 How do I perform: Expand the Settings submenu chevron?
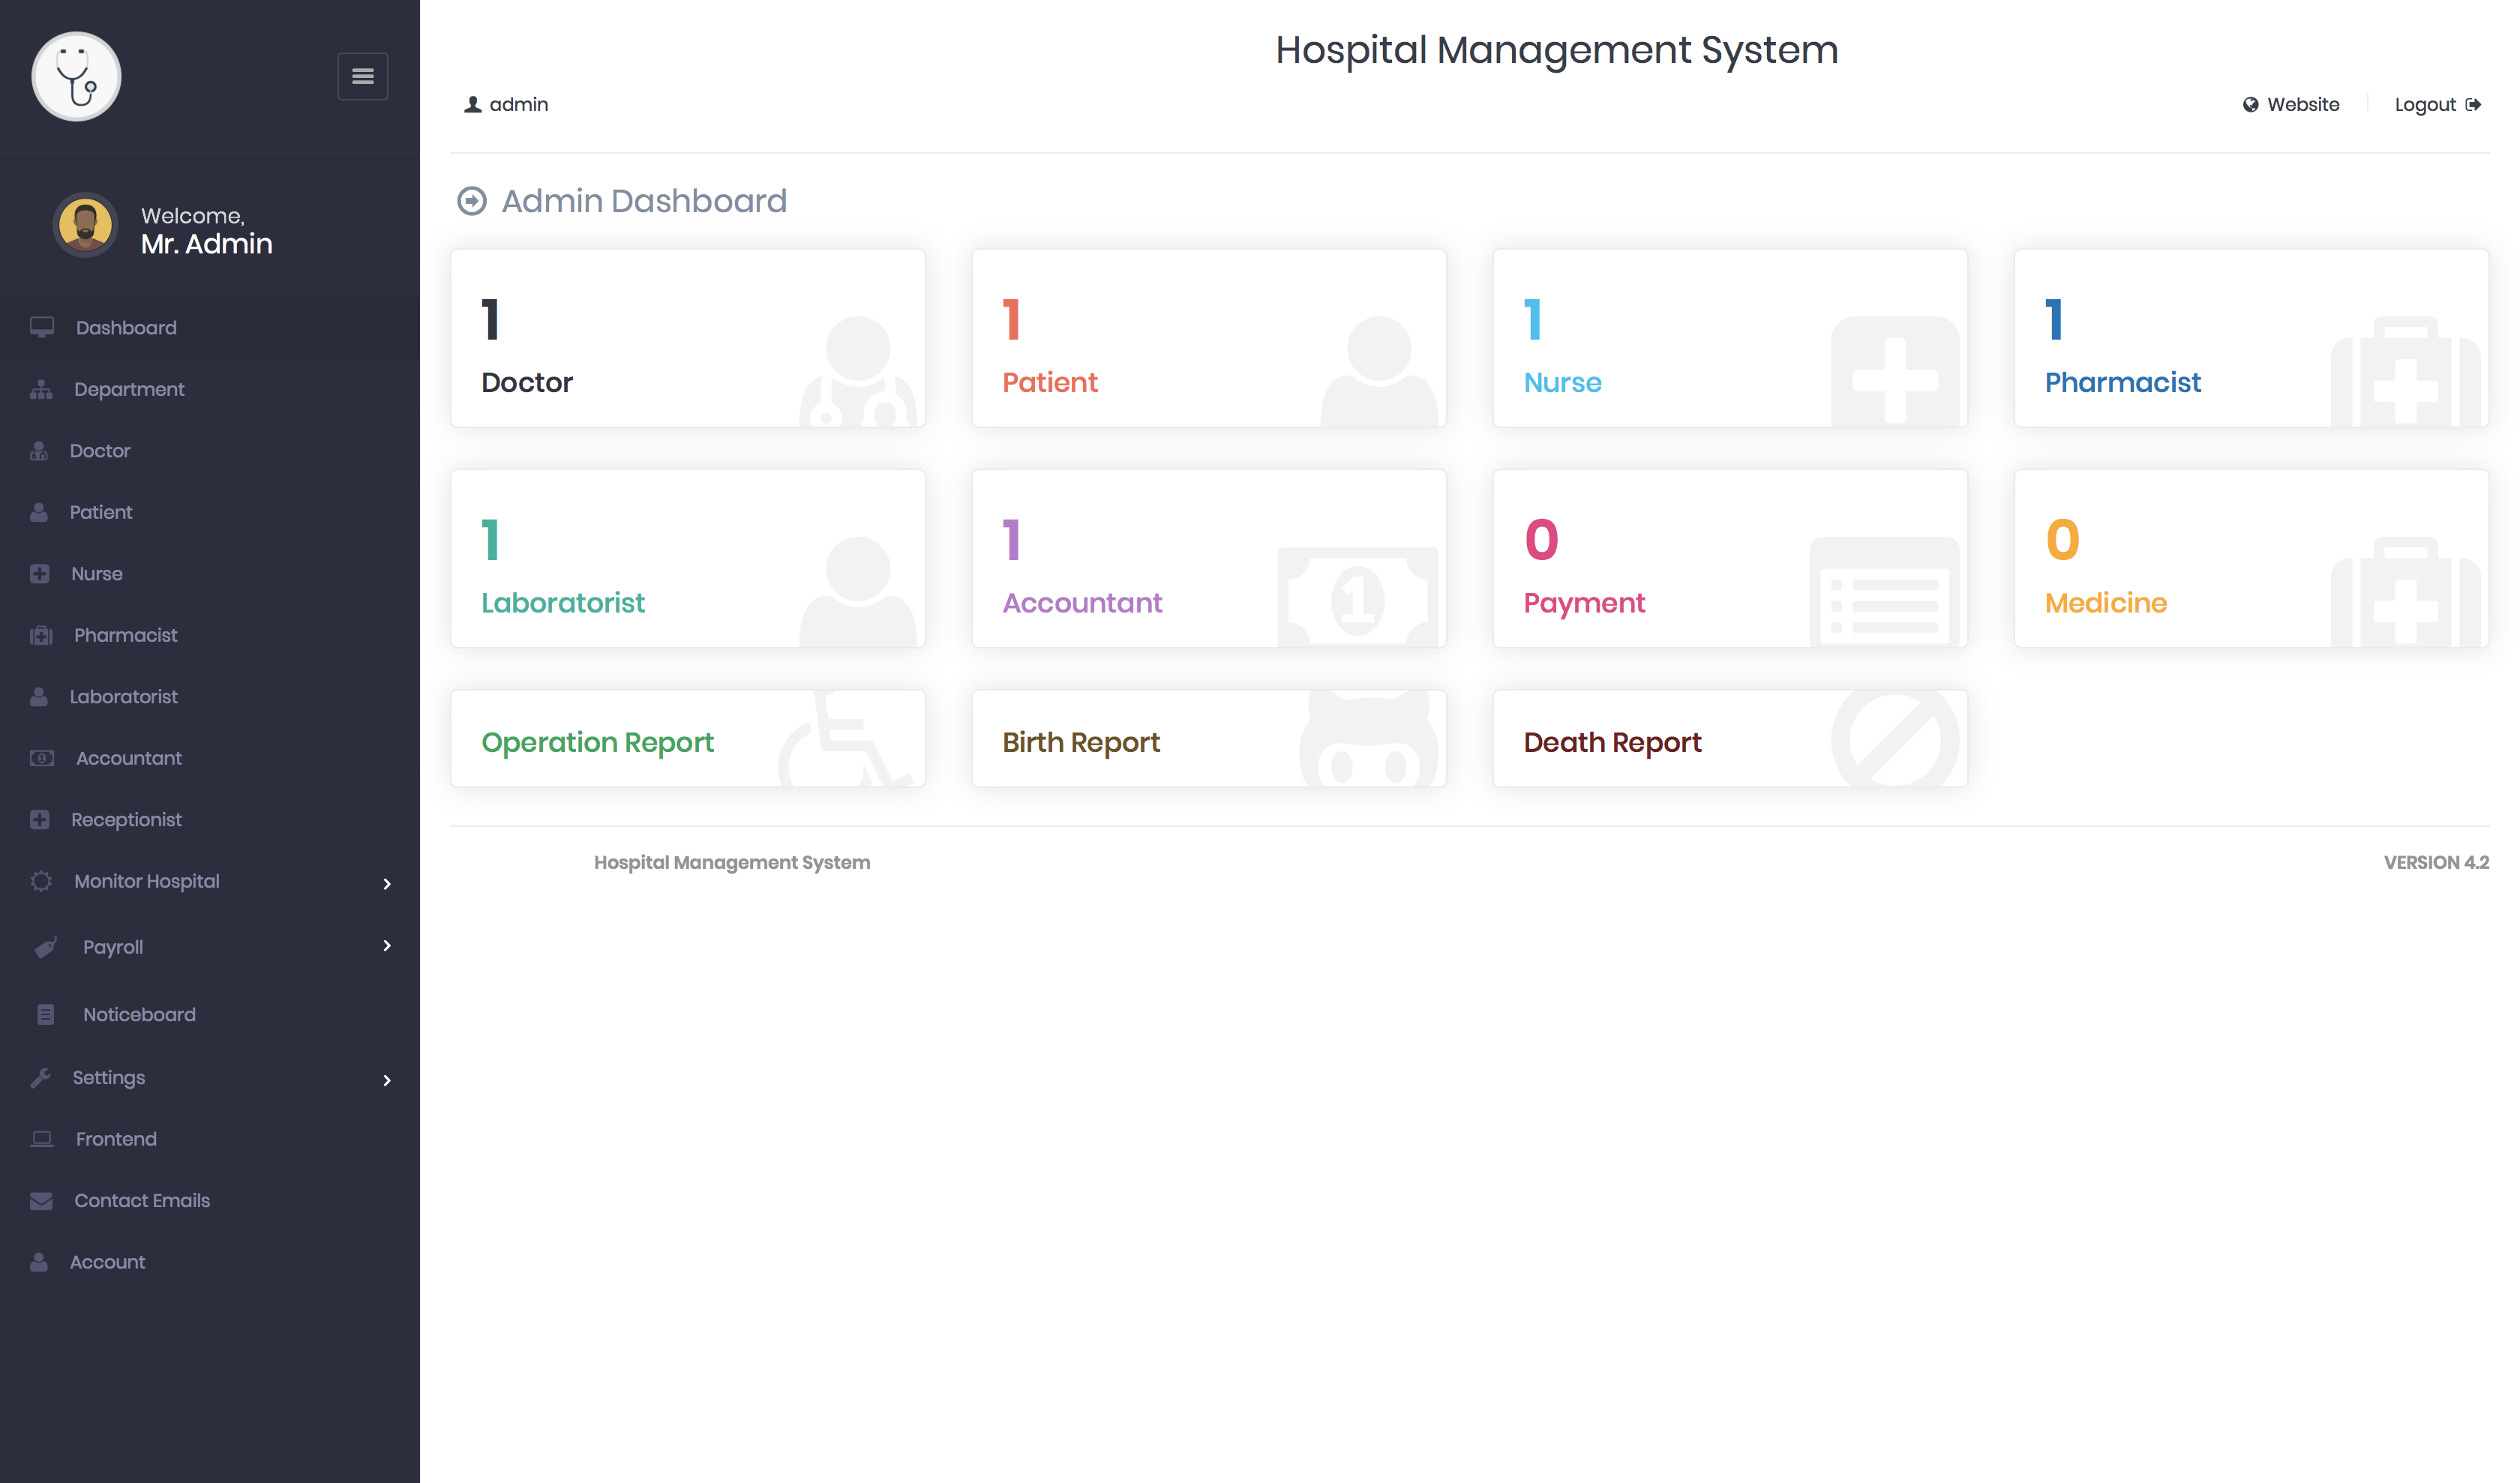387,1080
